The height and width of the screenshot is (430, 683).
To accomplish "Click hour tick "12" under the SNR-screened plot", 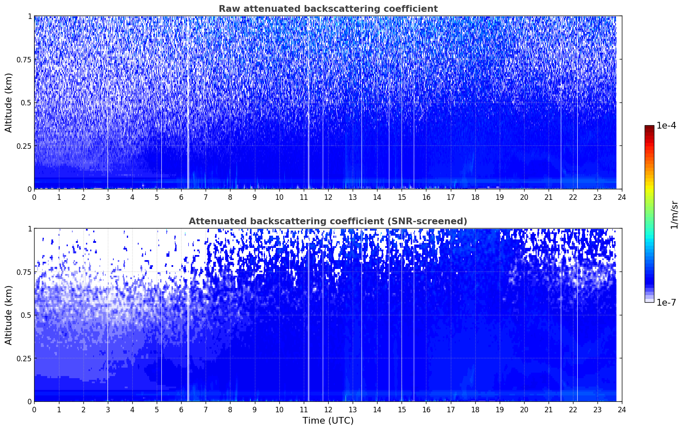I will click(328, 409).
